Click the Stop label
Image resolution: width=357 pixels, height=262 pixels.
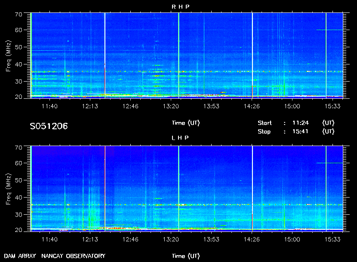pos(264,131)
